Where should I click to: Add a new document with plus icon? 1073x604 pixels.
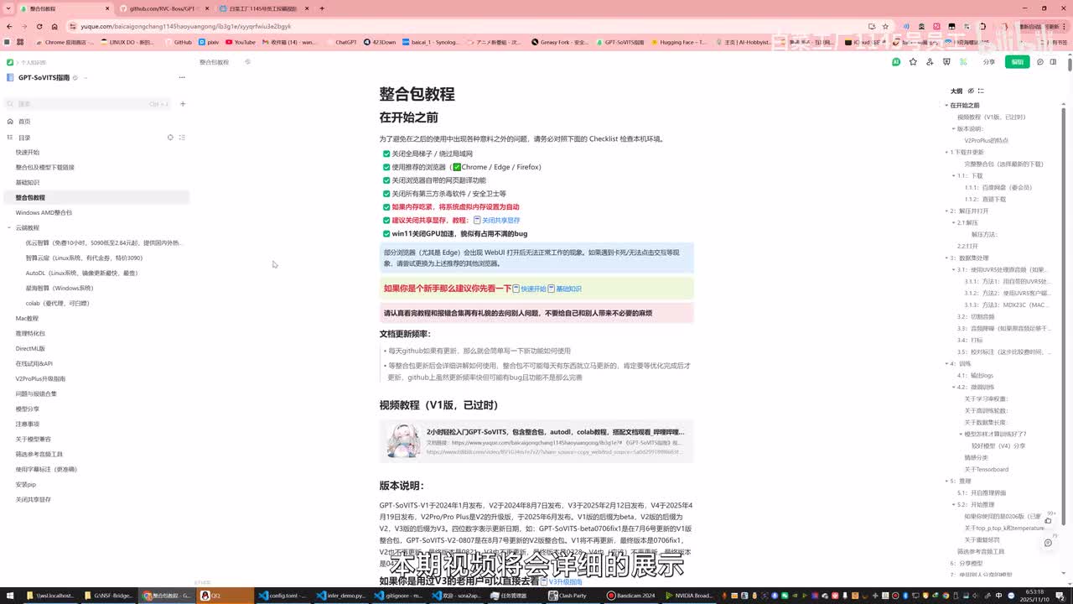tap(183, 104)
